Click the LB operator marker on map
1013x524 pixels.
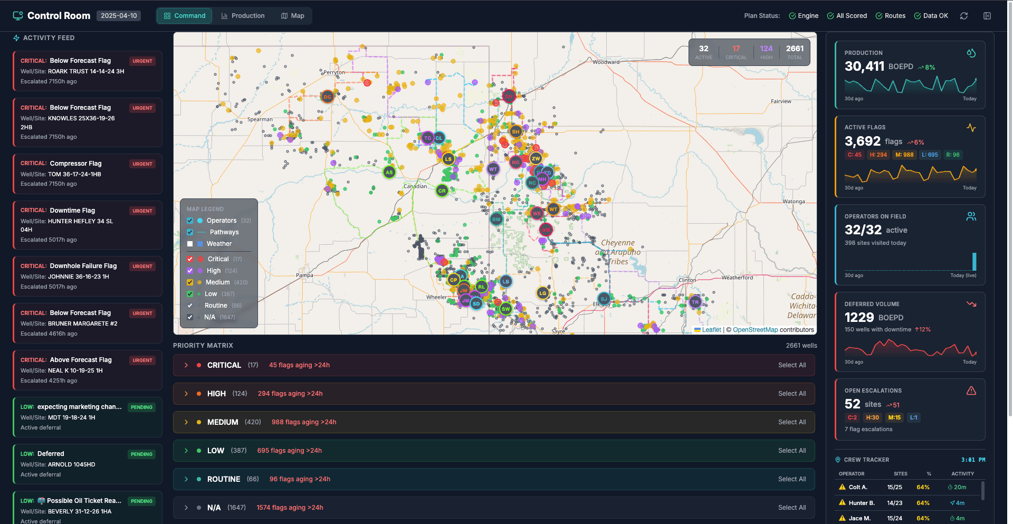pos(505,281)
